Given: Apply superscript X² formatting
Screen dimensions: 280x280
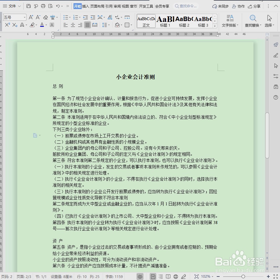Looking at the screenshot, I should (x=7, y=25).
